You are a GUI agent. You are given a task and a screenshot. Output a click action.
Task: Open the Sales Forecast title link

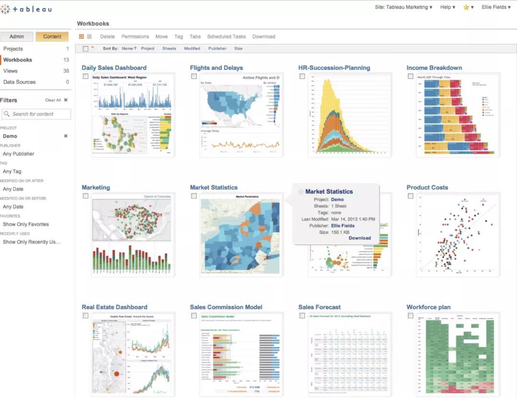click(x=319, y=307)
